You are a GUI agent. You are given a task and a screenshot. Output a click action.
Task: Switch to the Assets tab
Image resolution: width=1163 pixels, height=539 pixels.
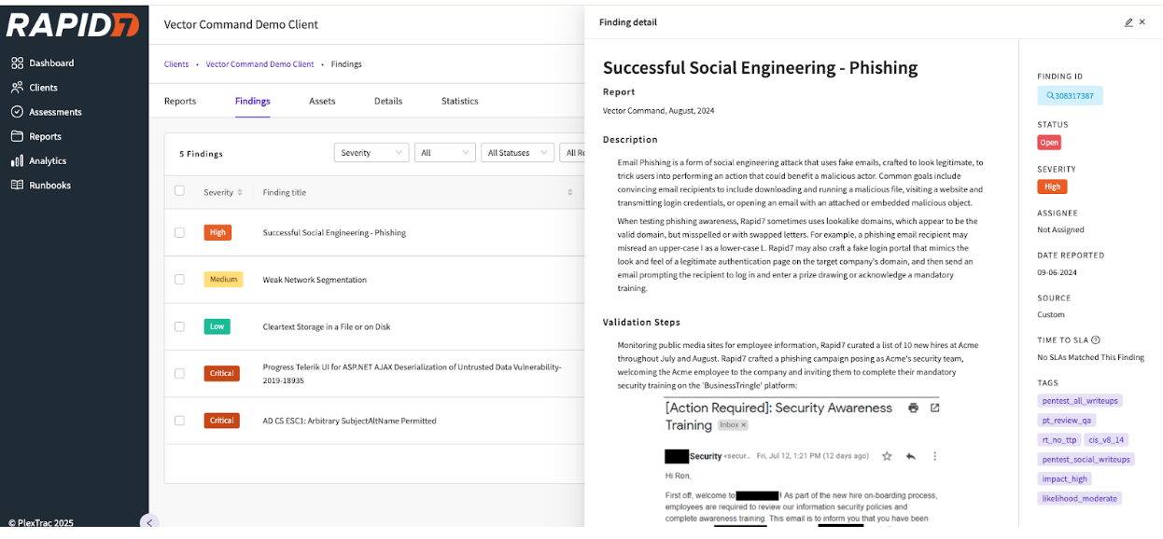click(x=322, y=101)
